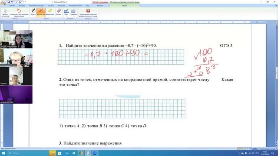Image resolution: width=278 pixels, height=156 pixels.
Task: Open the Format (Формат) contextual tab
Action: point(100,6)
